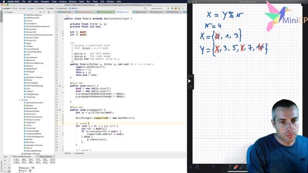Viewport: 308px width, 173px height.
Task: Open Sum class in project tree
Action: coord(28,88)
